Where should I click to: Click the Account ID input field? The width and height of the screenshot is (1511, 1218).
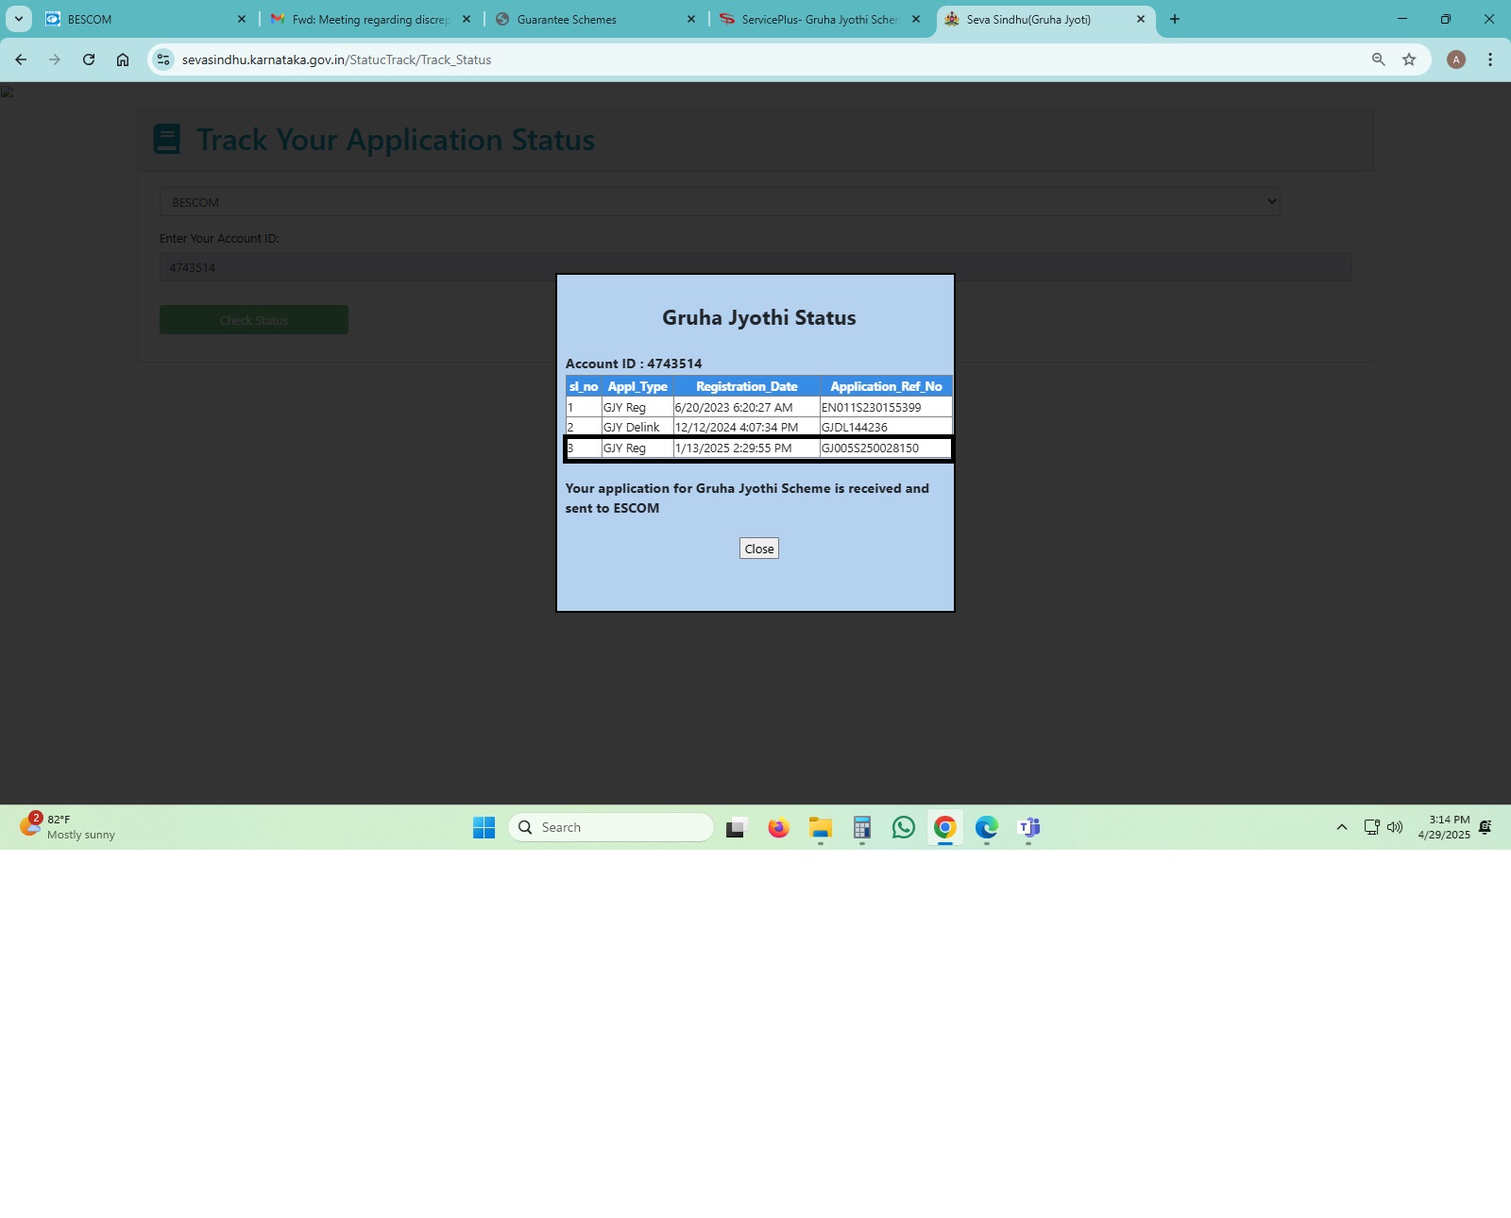click(x=755, y=267)
